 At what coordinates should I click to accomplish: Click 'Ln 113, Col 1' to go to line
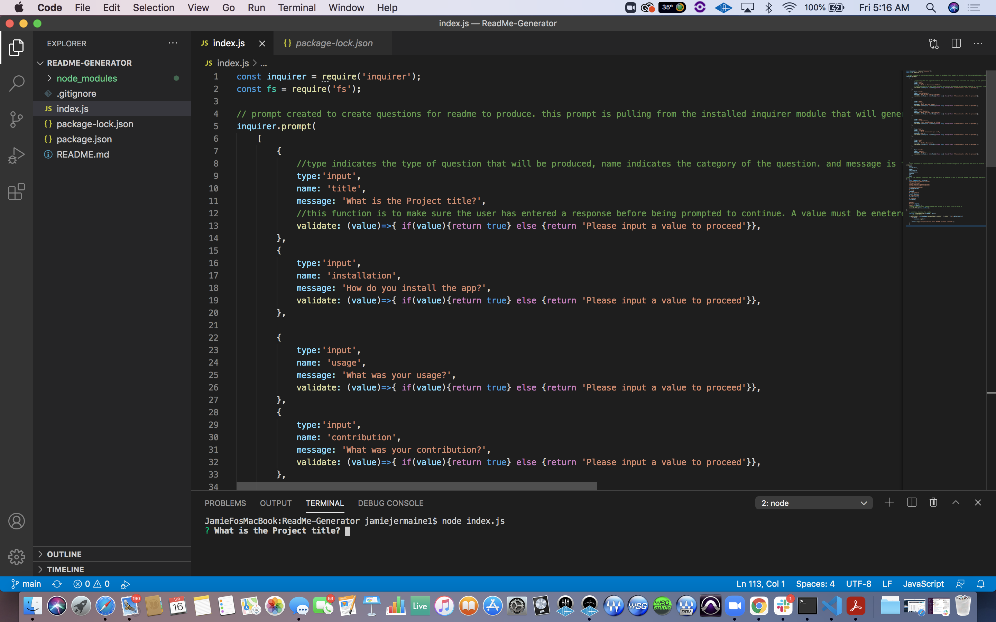pos(760,583)
